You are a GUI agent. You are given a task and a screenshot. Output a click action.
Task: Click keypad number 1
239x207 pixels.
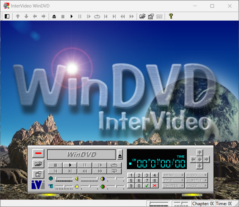tap(131, 175)
